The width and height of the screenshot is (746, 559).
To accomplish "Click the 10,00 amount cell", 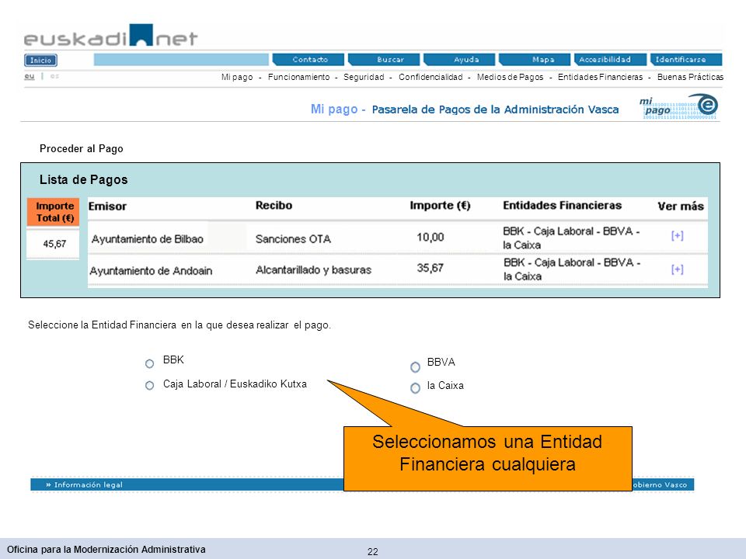I will click(430, 237).
